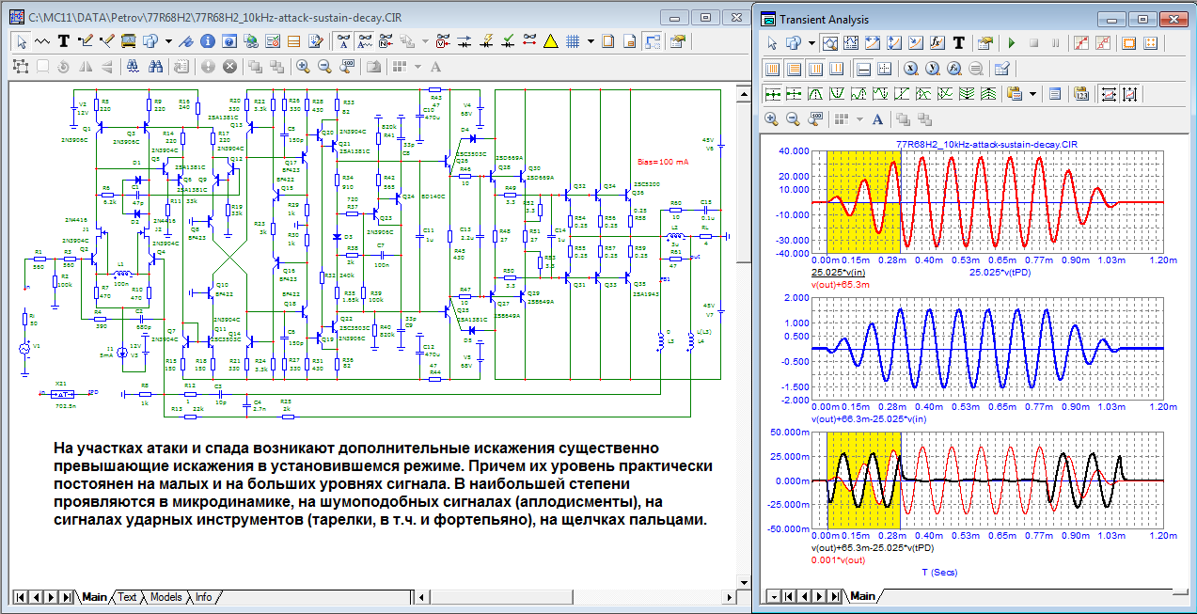The height and width of the screenshot is (614, 1197).
Task: Click the X-axis scale magnifier icon
Action: click(x=910, y=68)
